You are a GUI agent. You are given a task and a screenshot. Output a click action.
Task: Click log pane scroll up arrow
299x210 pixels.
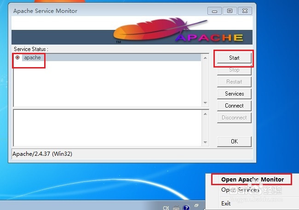pos(205,114)
